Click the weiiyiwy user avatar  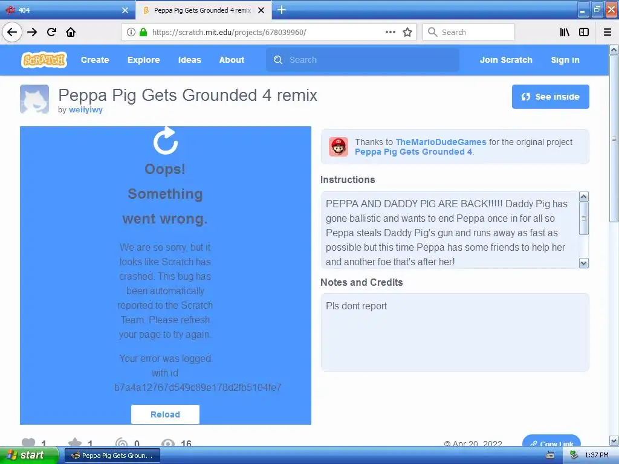34,99
